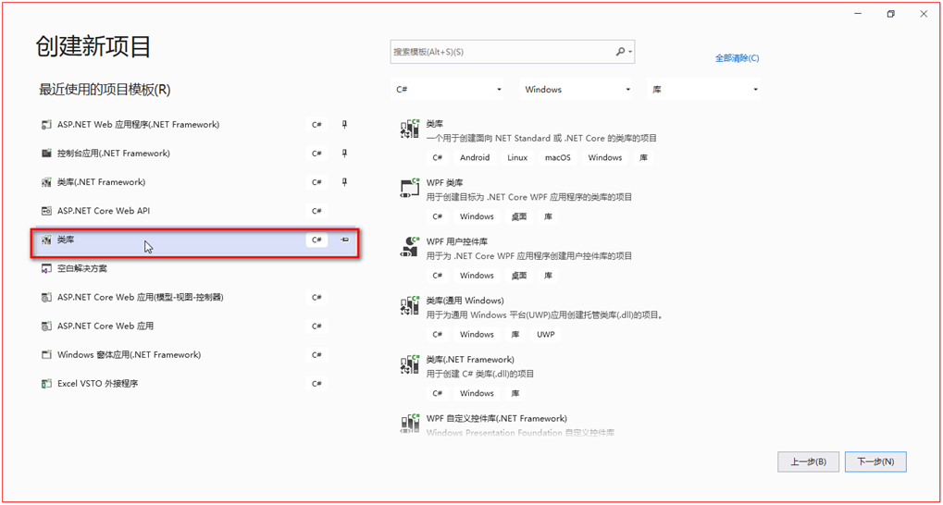Open the Windows platform filter dropdown
The image size is (943, 505).
coord(577,89)
